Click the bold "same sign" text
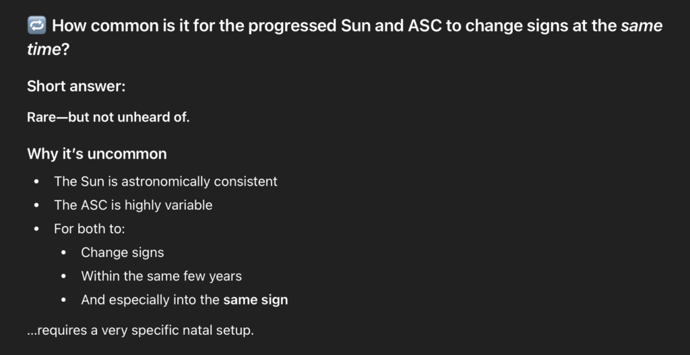 (x=255, y=300)
